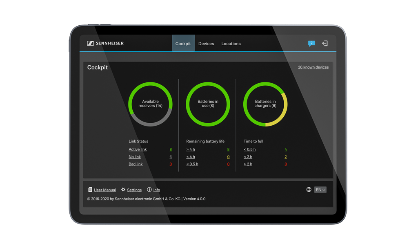
Task: Go to the Locations tab
Action: [231, 44]
